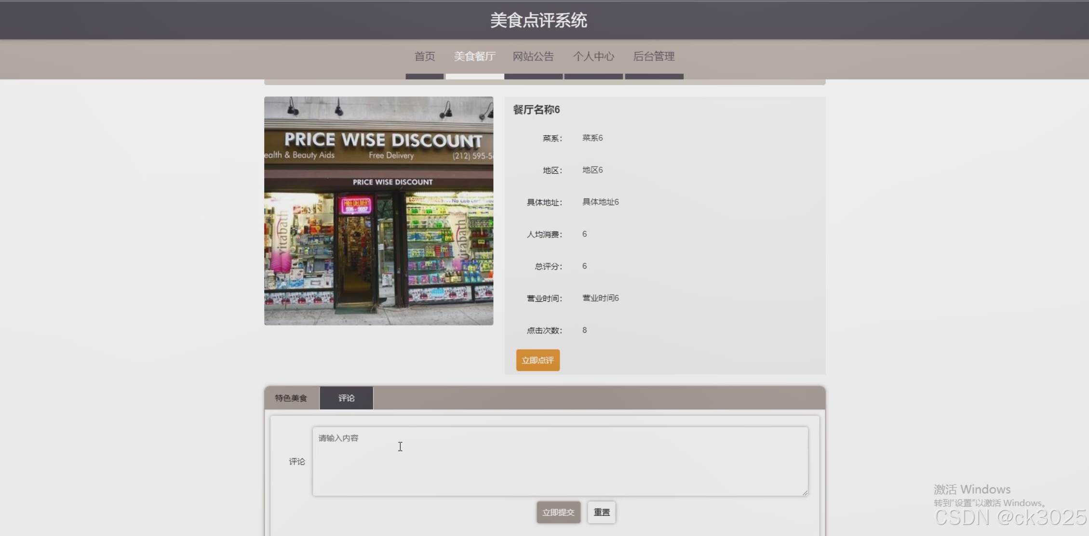The height and width of the screenshot is (536, 1089).
Task: Click the Price Wise Discount storefront photo
Action: tap(378, 211)
